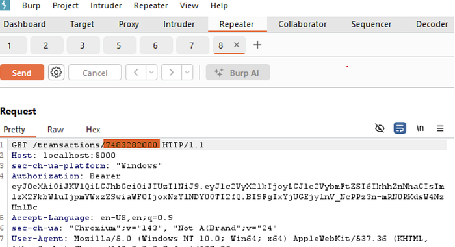Click the User-Agent header name

coord(38,239)
